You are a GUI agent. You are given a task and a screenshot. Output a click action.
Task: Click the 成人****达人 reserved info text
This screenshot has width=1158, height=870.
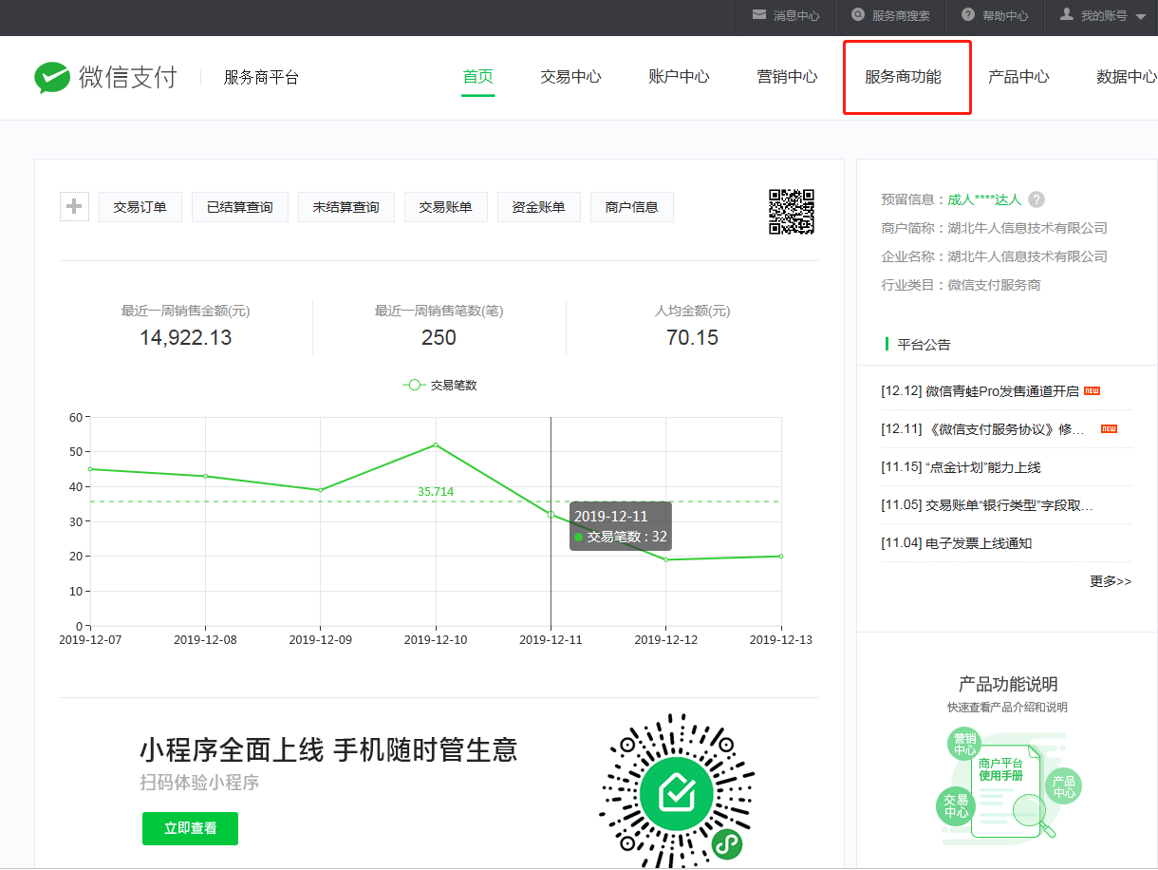coord(984,199)
